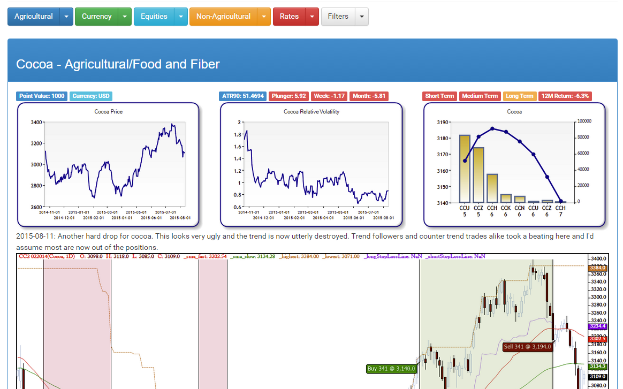Click the ATR90 badge
This screenshot has width=623, height=389.
[243, 96]
